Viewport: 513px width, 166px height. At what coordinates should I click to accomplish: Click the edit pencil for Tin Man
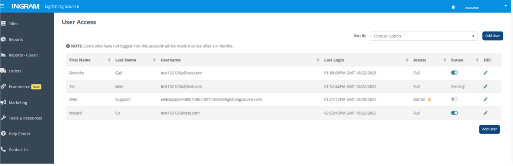tap(486, 87)
